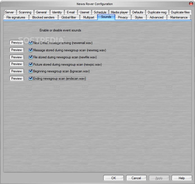Preview the bgnscan.wav sound
195x184 pixels.
click(x=17, y=71)
